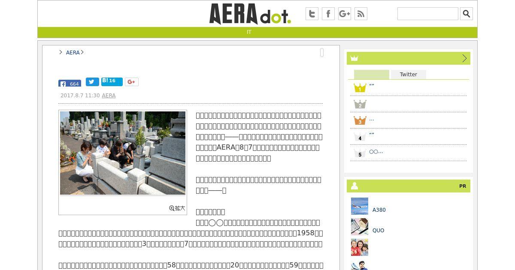The height and width of the screenshot is (270, 515).
Task: Open ranking item with bronze crown 3
Action: tap(360, 120)
